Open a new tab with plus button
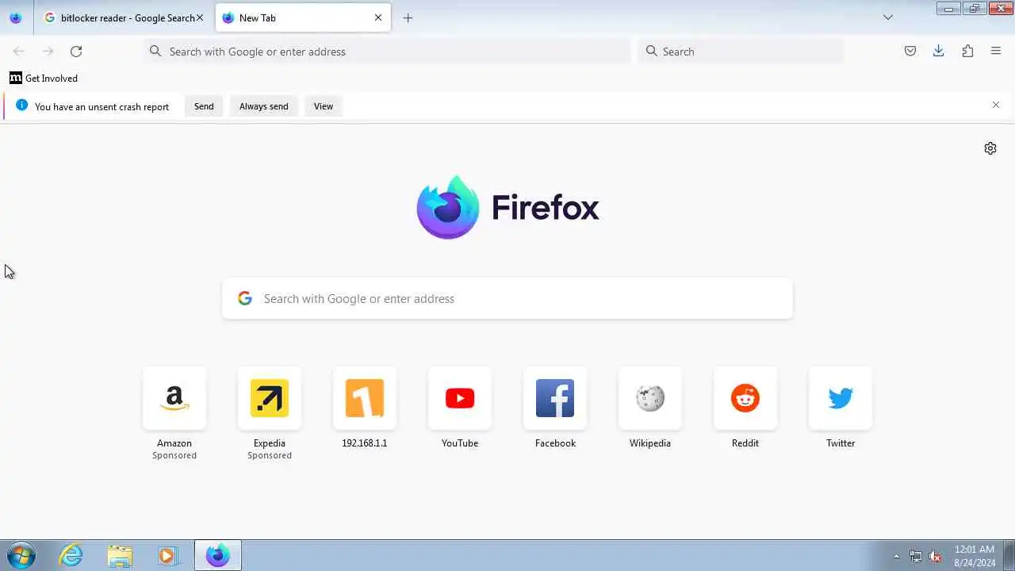The height and width of the screenshot is (571, 1015). pos(408,17)
